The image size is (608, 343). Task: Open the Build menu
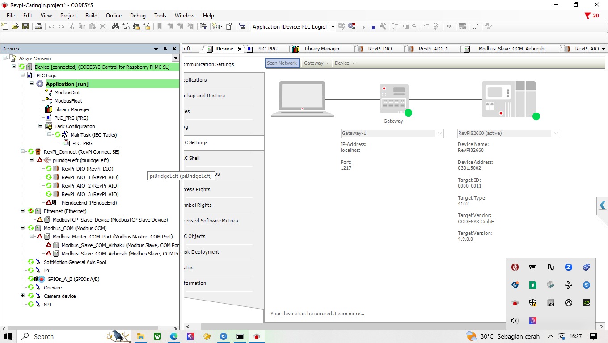[91, 16]
